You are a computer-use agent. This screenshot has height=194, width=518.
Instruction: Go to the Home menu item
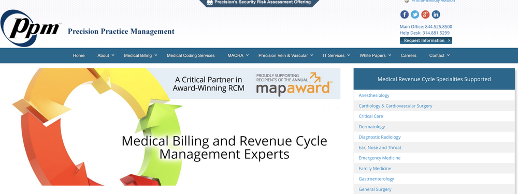tap(79, 55)
